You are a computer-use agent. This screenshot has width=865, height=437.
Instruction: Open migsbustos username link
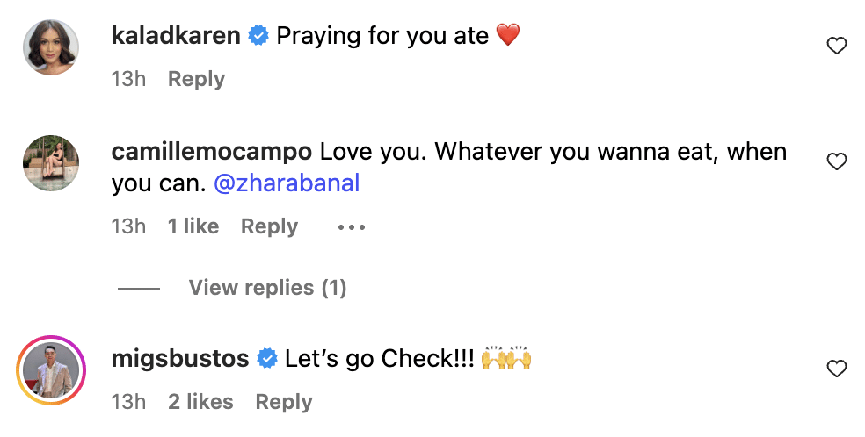click(181, 359)
